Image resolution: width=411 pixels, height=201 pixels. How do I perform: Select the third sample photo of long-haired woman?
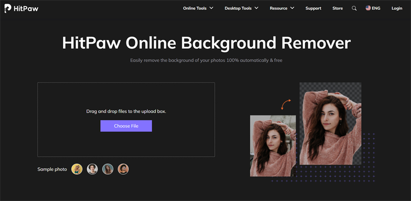point(108,169)
